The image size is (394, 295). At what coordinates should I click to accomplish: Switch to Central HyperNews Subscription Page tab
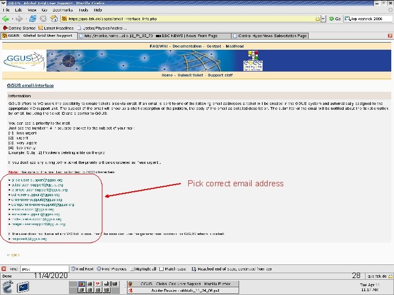pyautogui.click(x=270, y=36)
